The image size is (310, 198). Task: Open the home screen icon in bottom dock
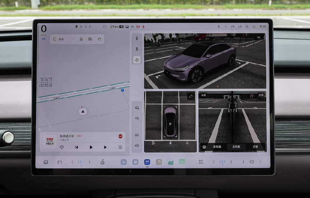(x=46, y=162)
